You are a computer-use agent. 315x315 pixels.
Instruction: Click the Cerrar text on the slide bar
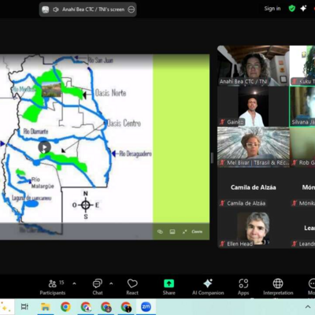pyautogui.click(x=197, y=232)
